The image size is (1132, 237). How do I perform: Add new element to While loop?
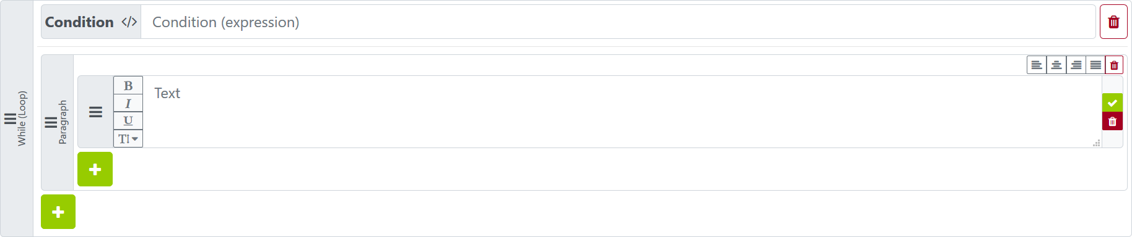tap(58, 212)
